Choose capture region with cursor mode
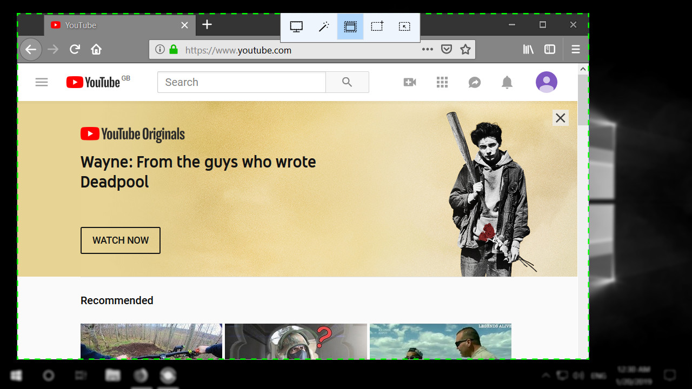Image resolution: width=692 pixels, height=389 pixels. (x=404, y=26)
